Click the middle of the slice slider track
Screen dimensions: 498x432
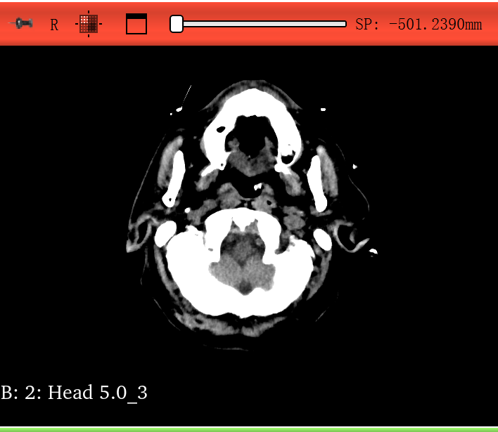pyautogui.click(x=260, y=24)
